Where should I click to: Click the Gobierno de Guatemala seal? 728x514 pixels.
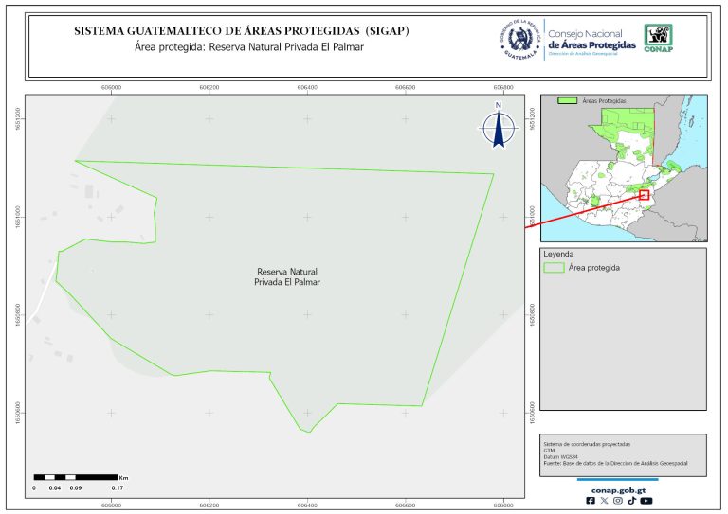coord(519,39)
